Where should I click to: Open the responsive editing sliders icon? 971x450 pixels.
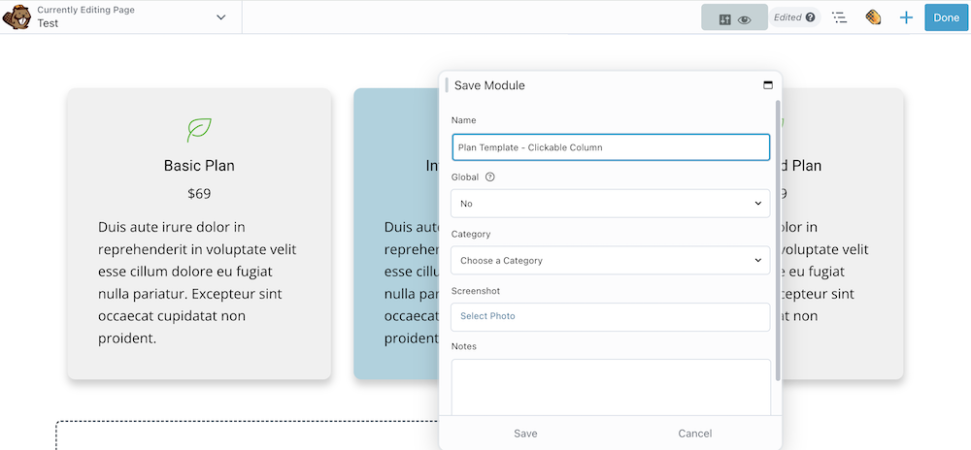click(x=725, y=19)
